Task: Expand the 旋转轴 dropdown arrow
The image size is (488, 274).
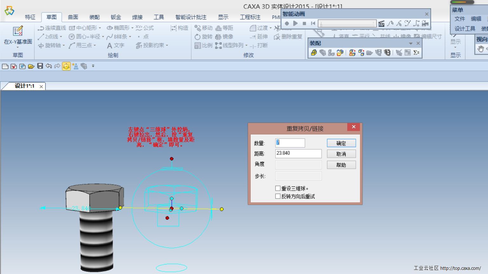Action: [x=64, y=46]
